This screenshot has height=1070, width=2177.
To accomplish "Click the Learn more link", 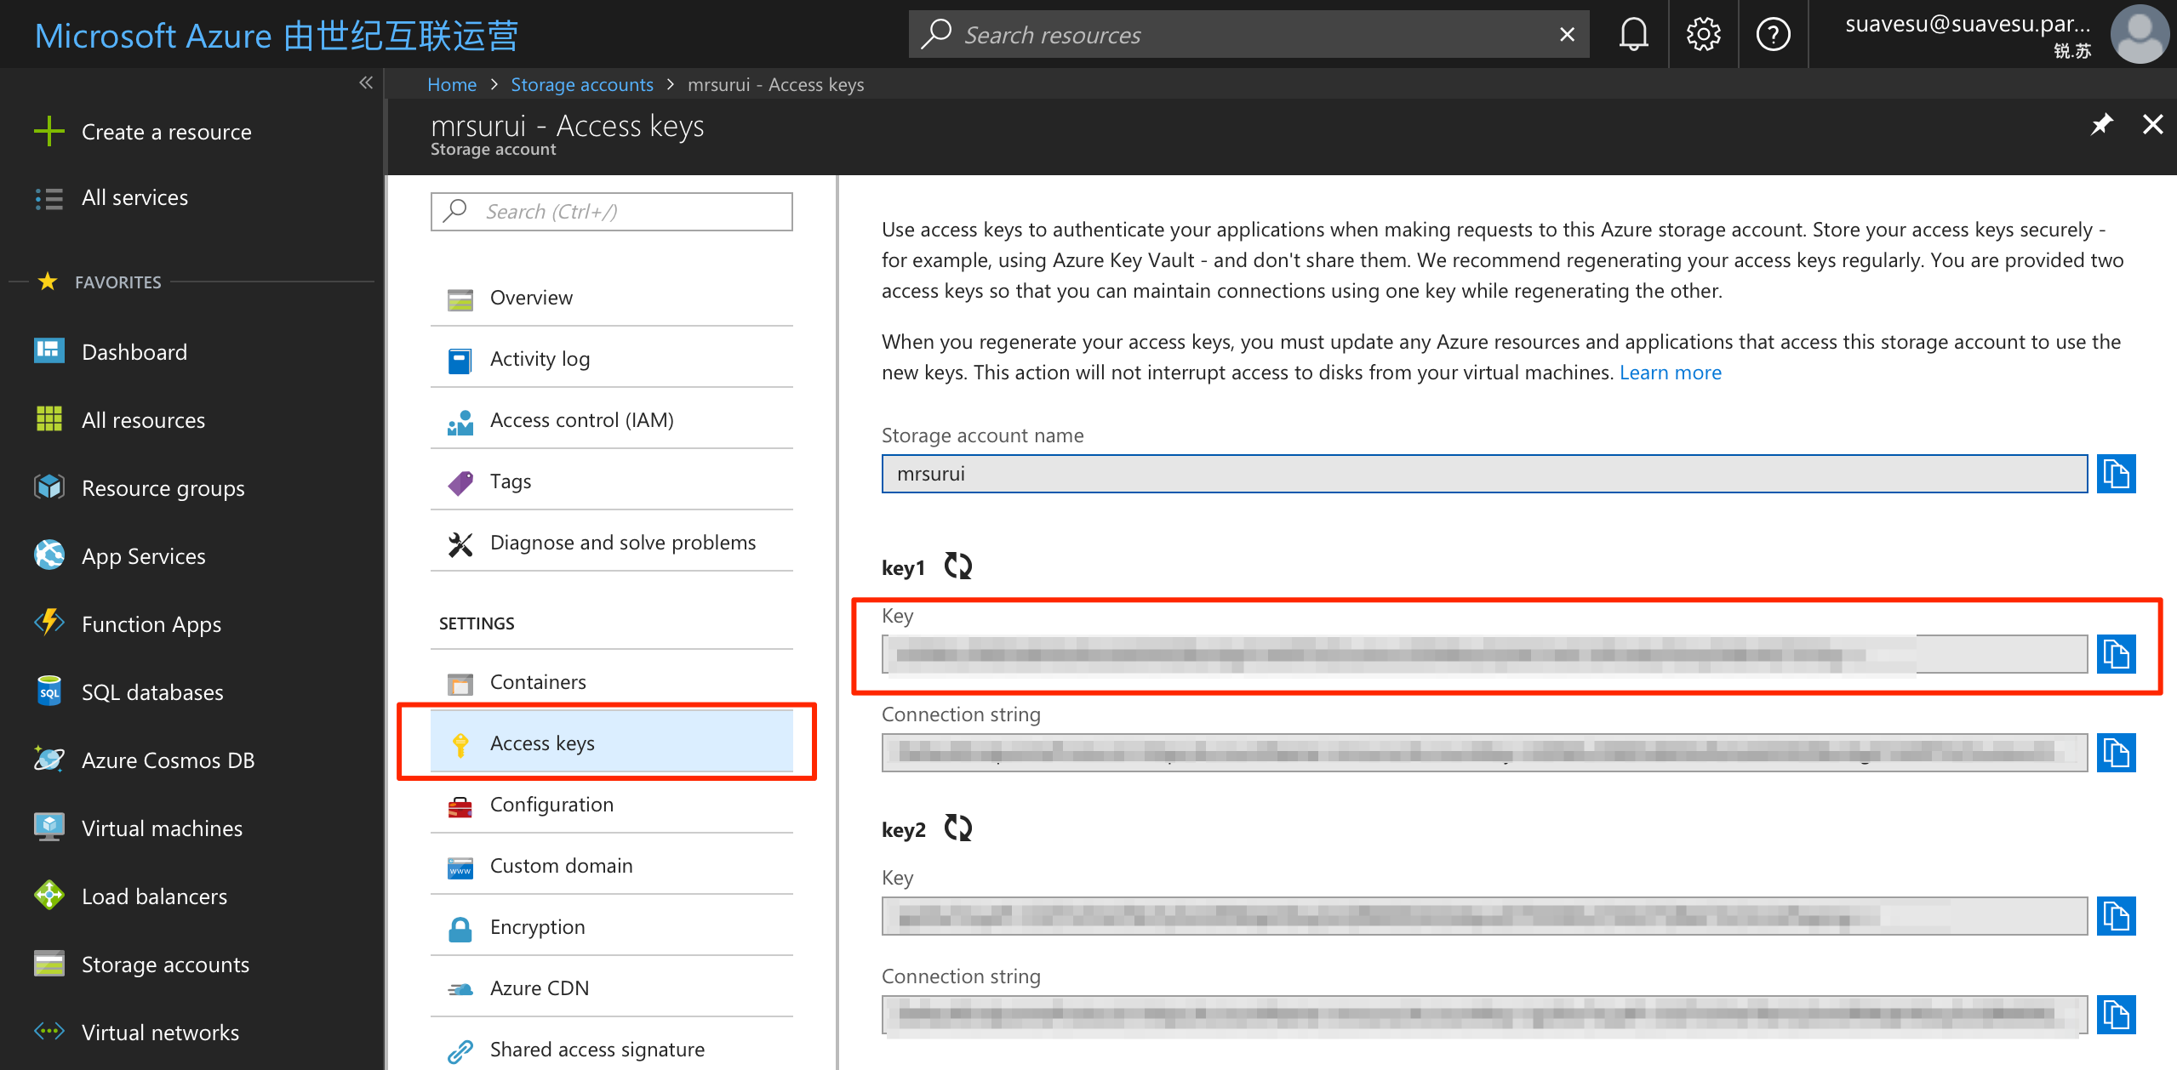I will coord(1670,372).
